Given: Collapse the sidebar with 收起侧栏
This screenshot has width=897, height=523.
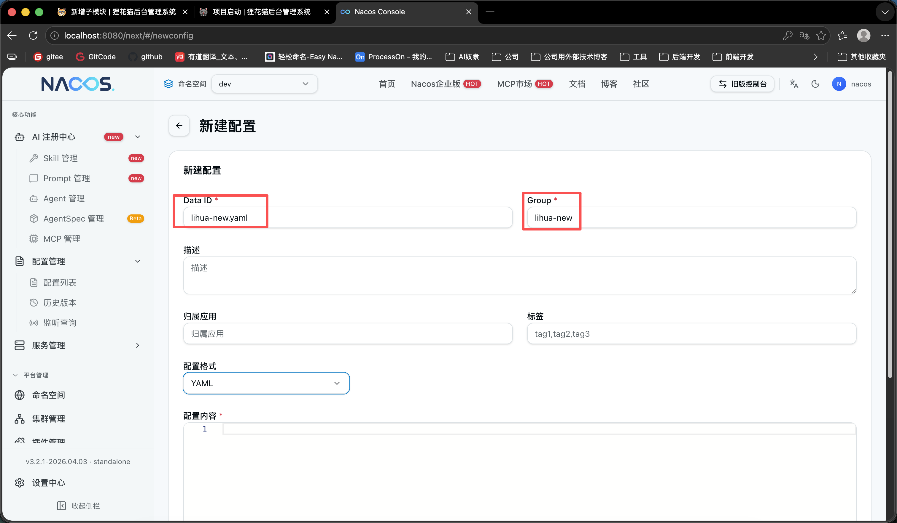Looking at the screenshot, I should click(78, 506).
